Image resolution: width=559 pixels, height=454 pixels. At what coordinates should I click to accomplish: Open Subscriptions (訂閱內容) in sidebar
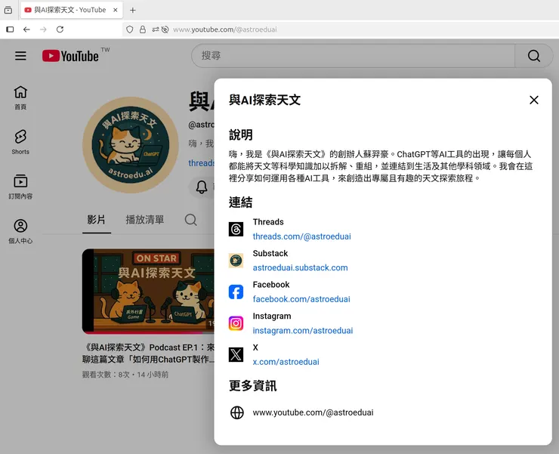(x=20, y=187)
